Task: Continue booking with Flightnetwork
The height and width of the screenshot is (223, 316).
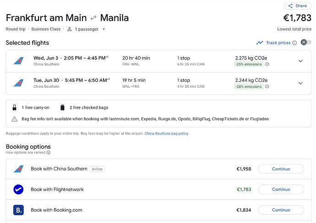Action: point(281,190)
